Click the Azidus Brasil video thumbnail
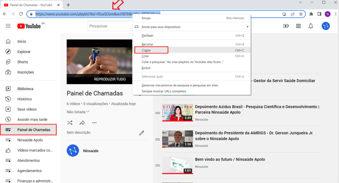The height and width of the screenshot is (183, 339). tap(178, 112)
